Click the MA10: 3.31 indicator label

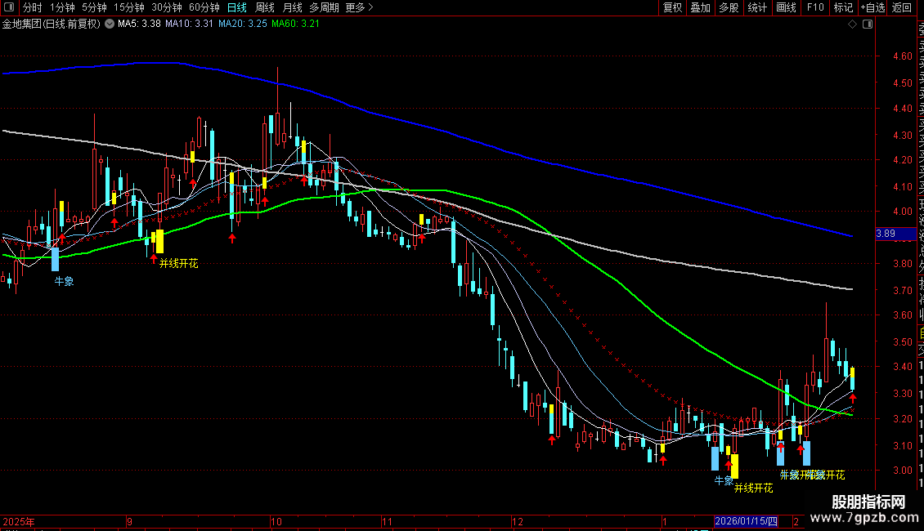[x=189, y=24]
